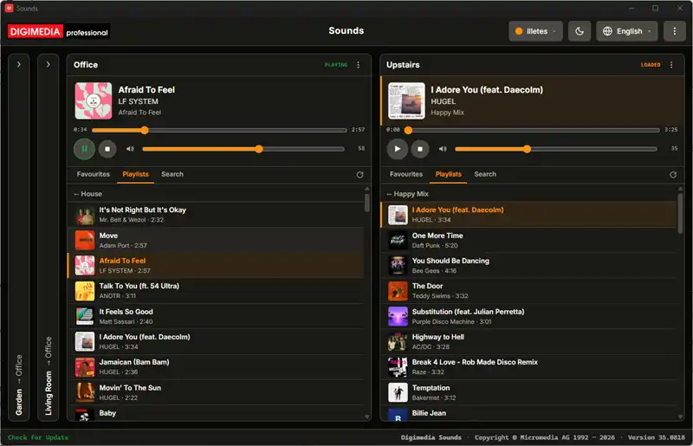This screenshot has width=693, height=446.
Task: Select Talk To You (ft. 54 Ultra)
Action: (x=216, y=291)
